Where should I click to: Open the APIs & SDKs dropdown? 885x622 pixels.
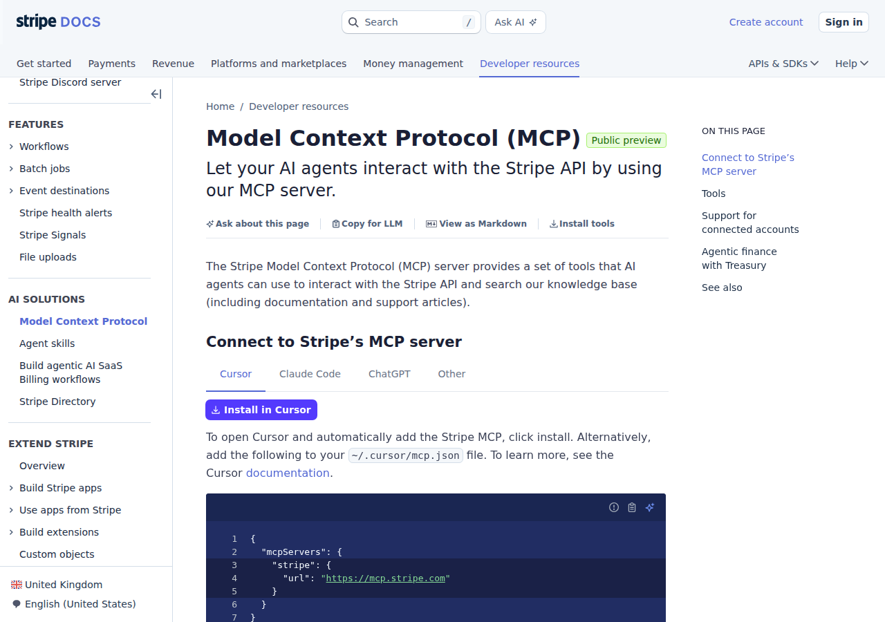(x=783, y=64)
